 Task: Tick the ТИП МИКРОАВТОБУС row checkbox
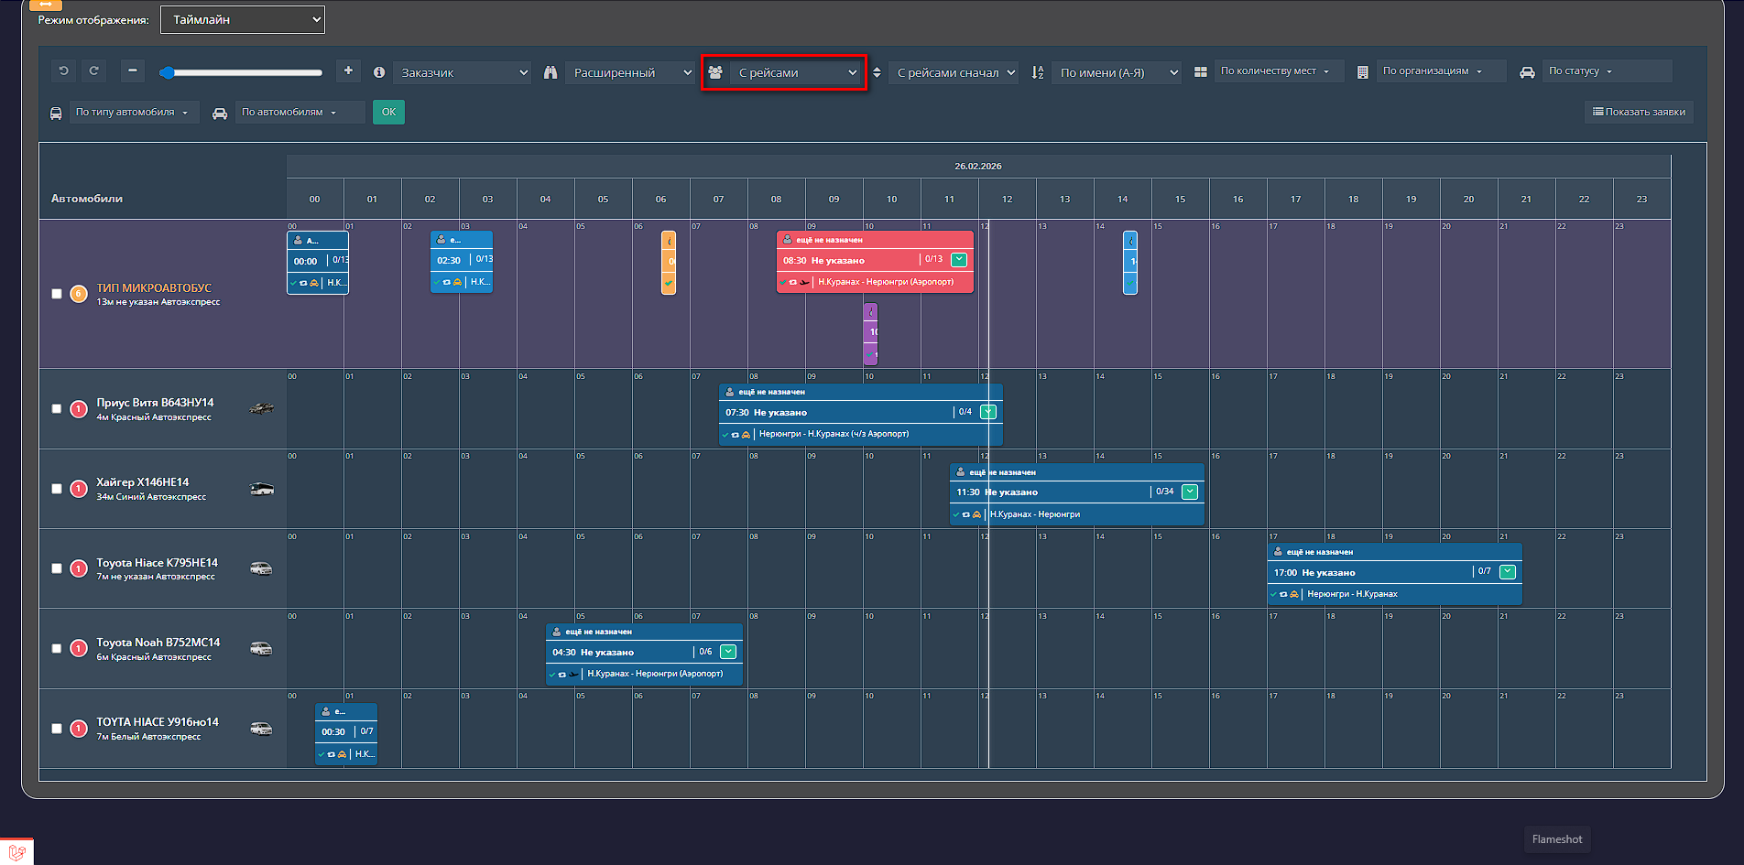point(57,294)
